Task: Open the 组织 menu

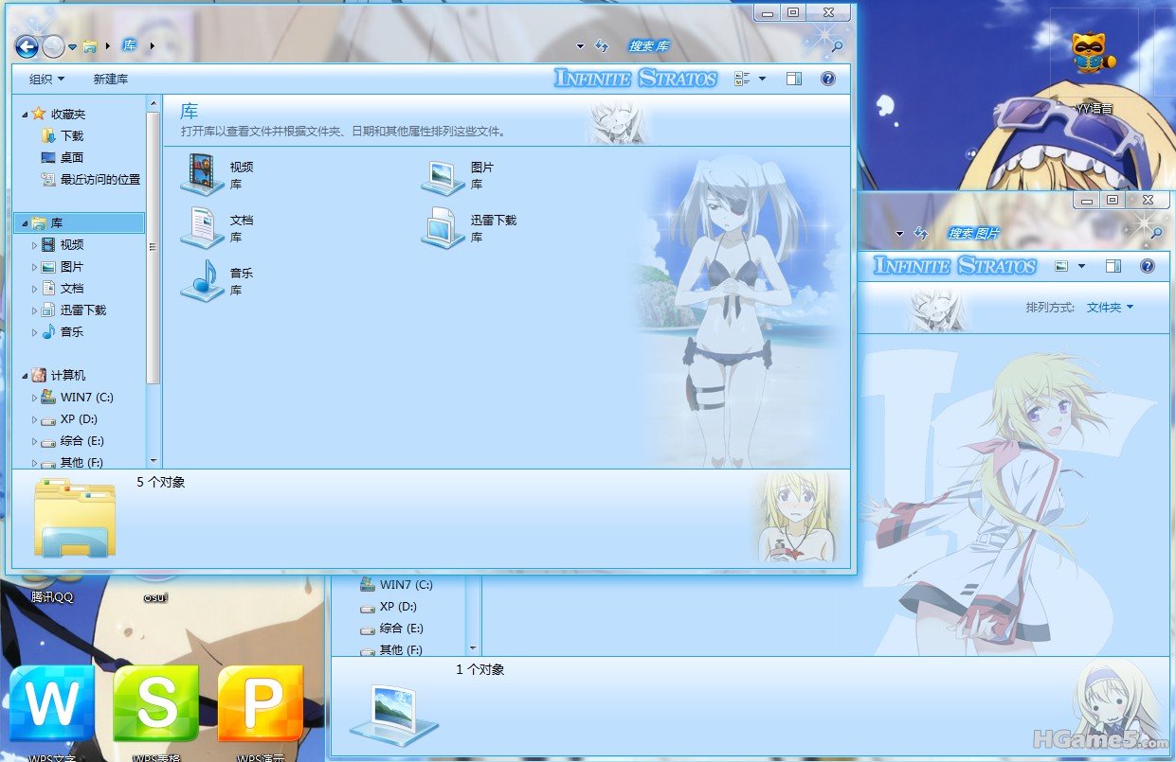Action: click(x=47, y=80)
